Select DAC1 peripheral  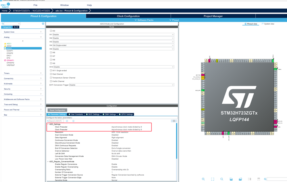(9, 56)
